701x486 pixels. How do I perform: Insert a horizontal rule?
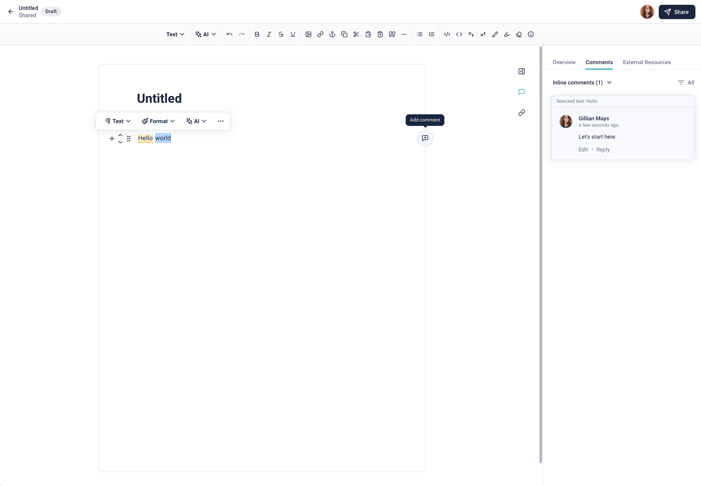coord(404,34)
